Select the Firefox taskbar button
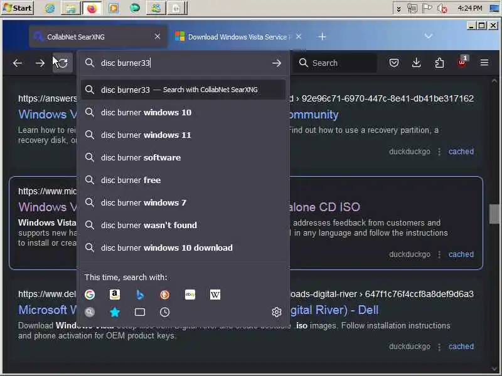Screen dimensions: 502x376 point(92,8)
